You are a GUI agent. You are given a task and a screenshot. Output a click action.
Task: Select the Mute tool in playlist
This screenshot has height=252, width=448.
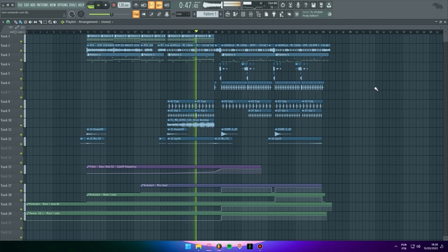point(30,22)
